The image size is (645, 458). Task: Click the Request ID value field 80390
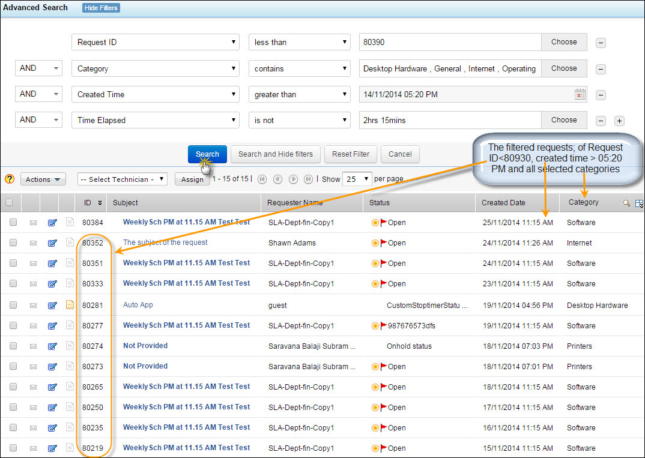[450, 43]
